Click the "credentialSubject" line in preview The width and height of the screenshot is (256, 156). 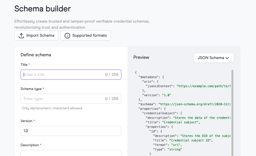162,113
